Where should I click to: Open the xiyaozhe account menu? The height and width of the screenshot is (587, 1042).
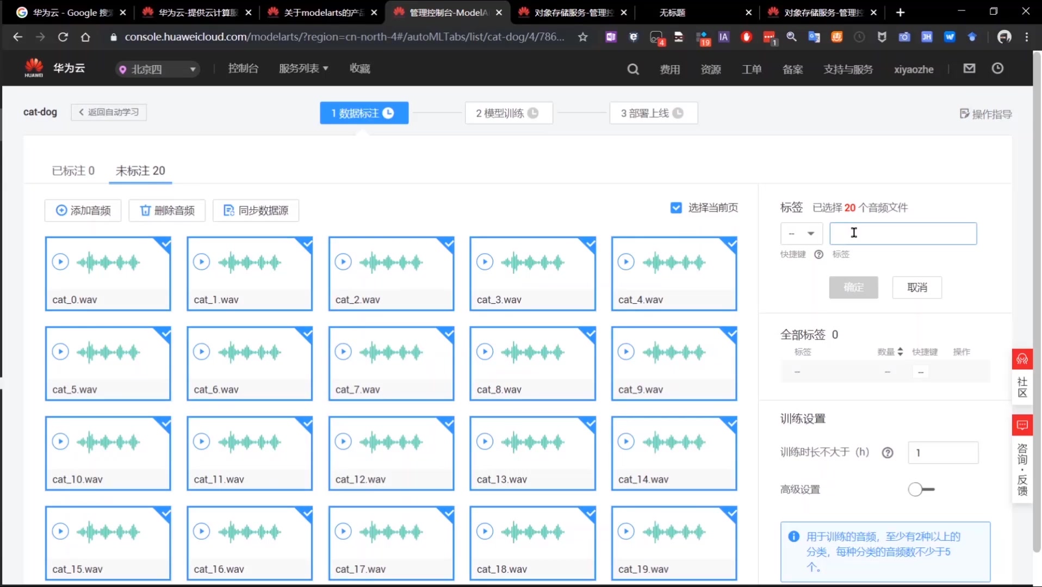(x=914, y=70)
